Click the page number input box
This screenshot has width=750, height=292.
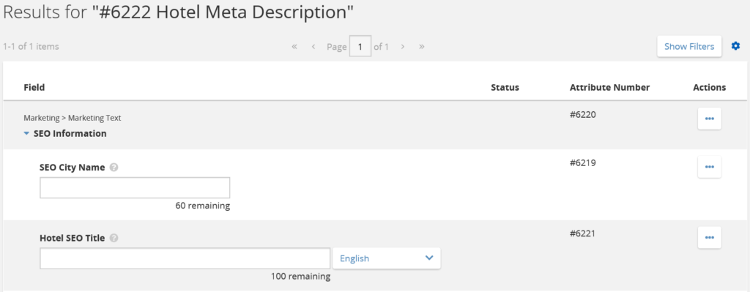tap(360, 46)
